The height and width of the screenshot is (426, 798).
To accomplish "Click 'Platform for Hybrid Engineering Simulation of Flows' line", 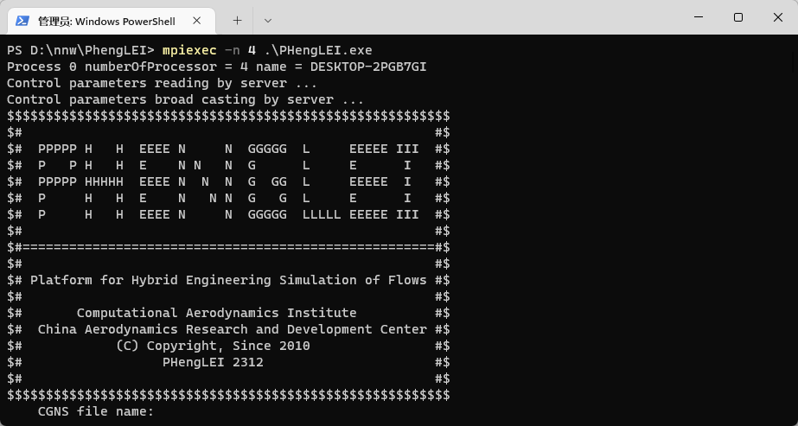I will tap(228, 280).
